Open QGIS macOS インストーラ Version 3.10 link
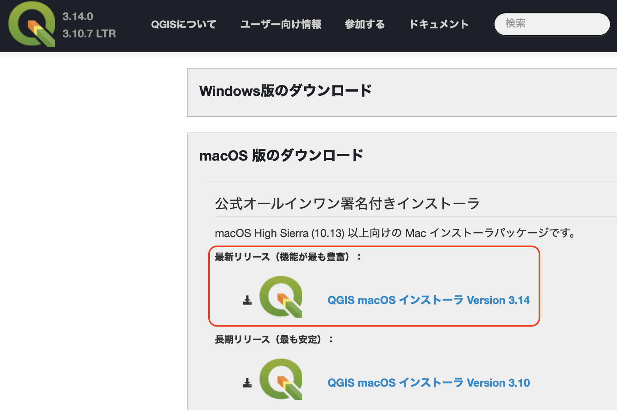Viewport: 617px width, 410px height. tap(429, 383)
